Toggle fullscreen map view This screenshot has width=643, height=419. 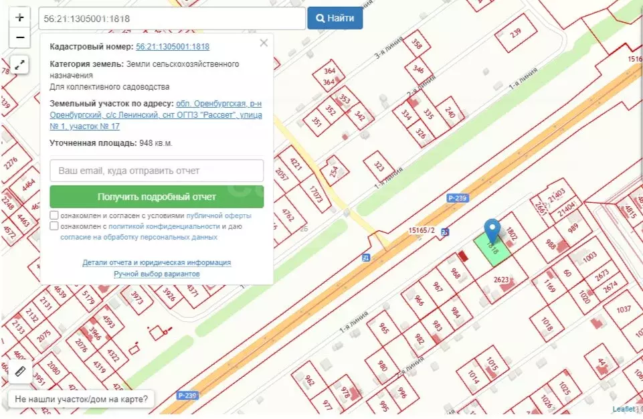pos(19,65)
